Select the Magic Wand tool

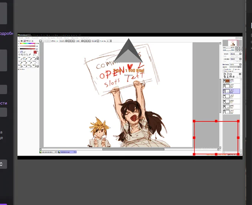pyautogui.click(x=24, y=52)
